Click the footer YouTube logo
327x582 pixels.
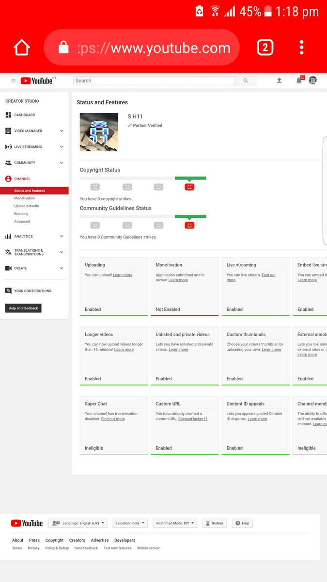click(27, 523)
